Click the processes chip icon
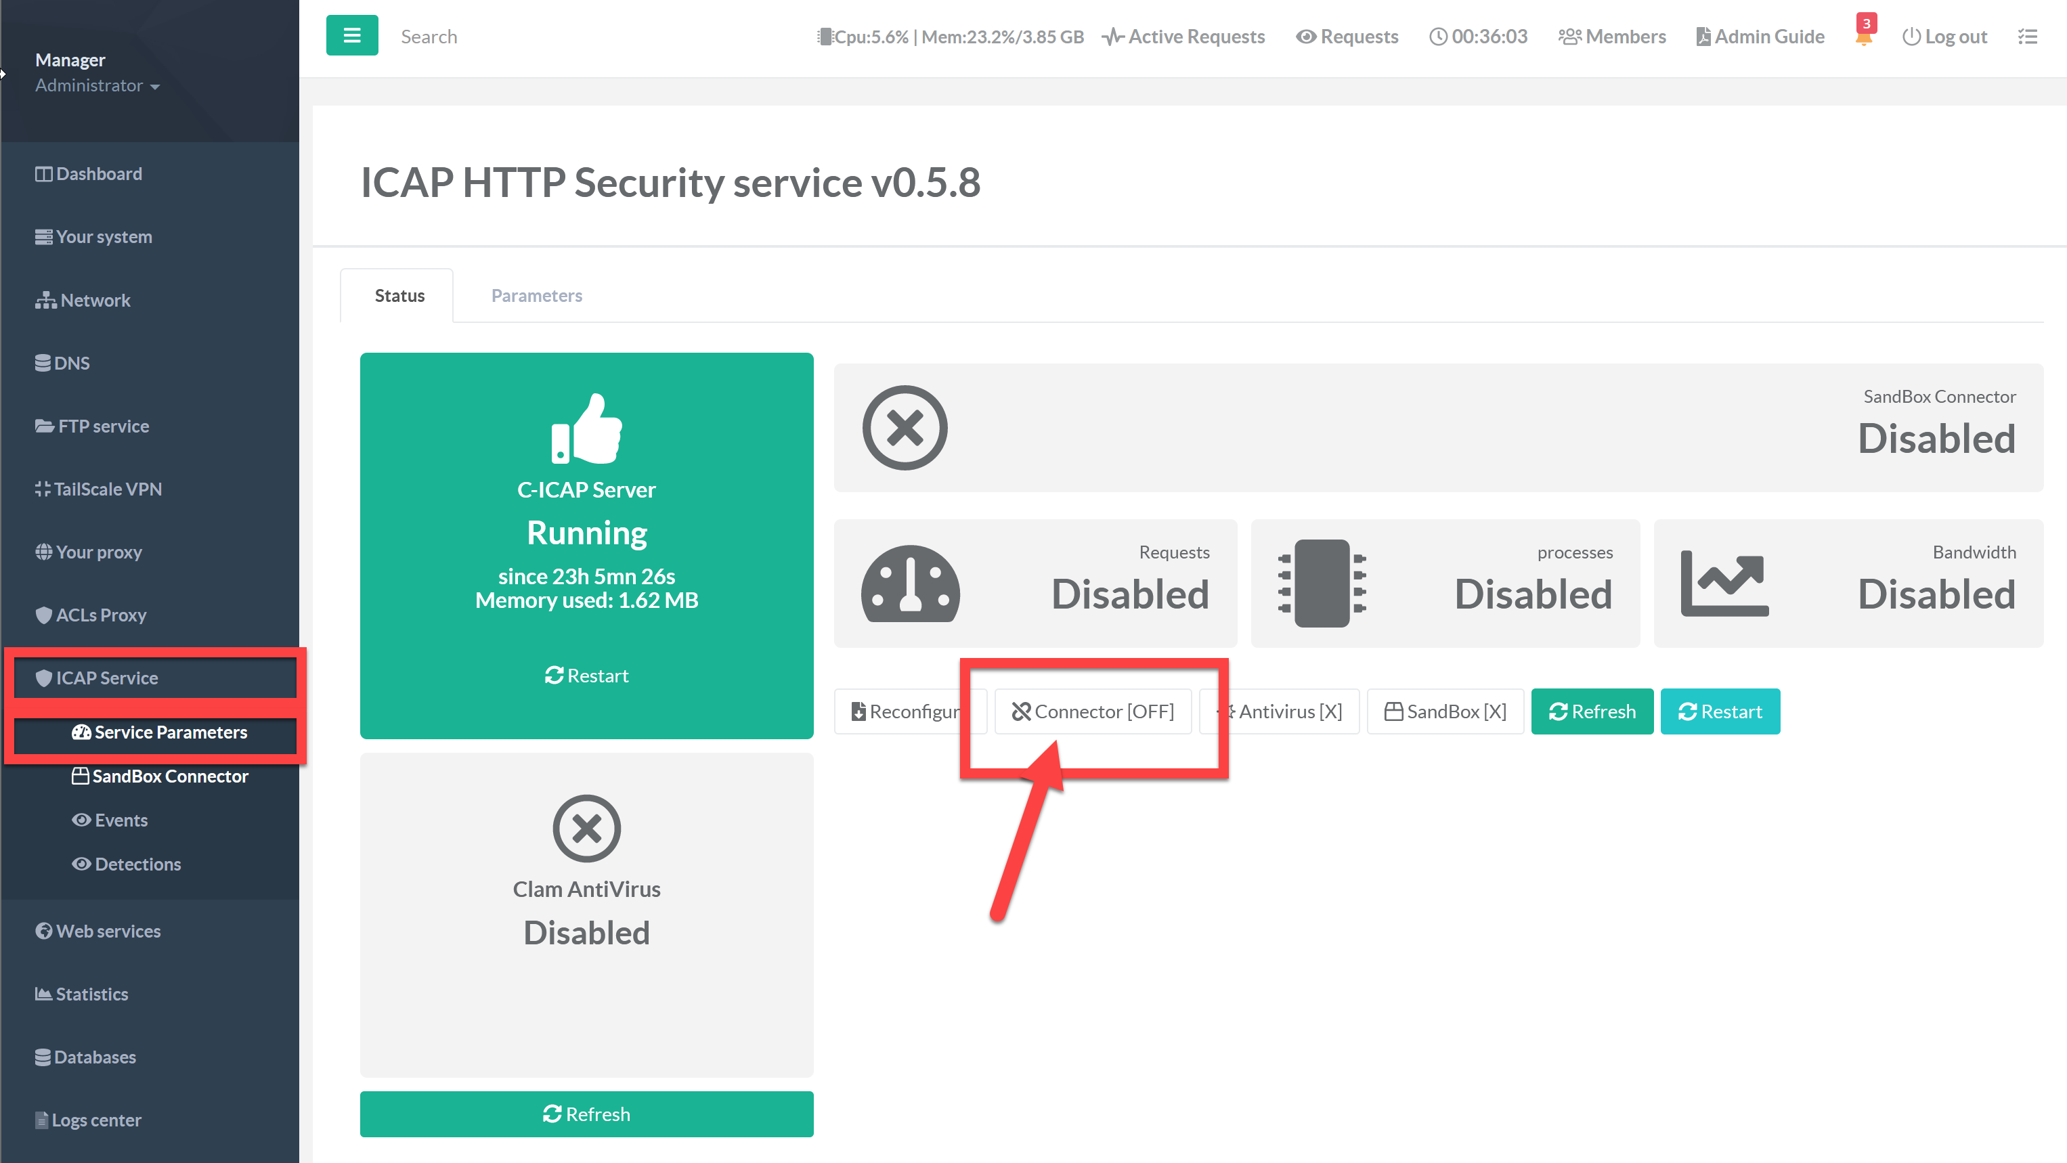This screenshot has height=1163, width=2067. [x=1321, y=584]
